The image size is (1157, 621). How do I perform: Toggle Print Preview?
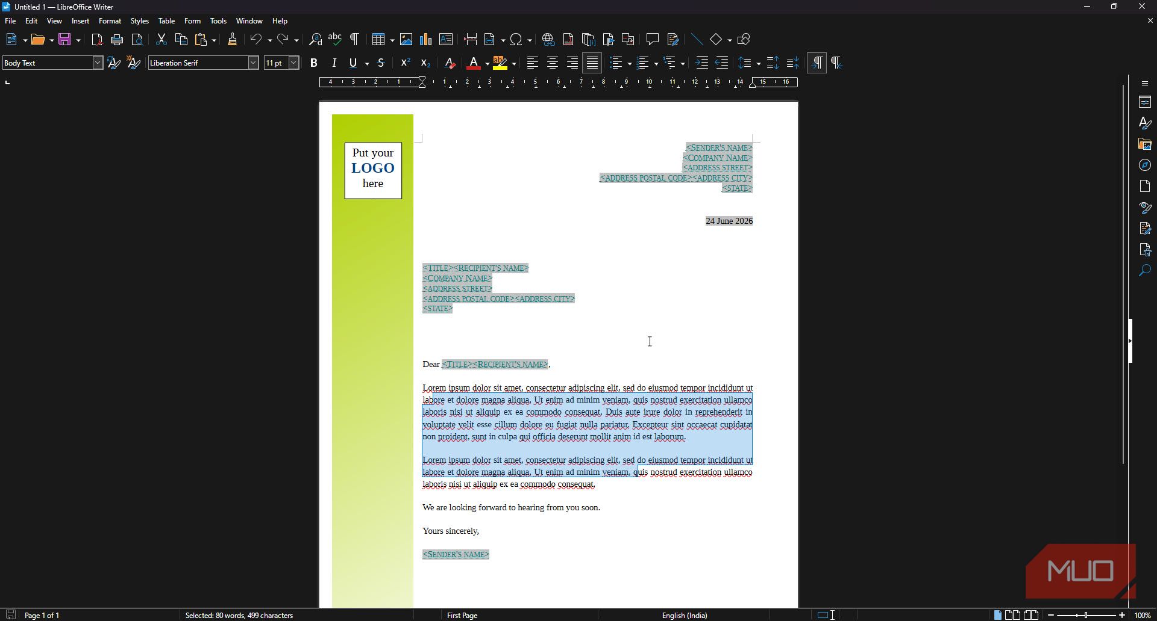137,40
